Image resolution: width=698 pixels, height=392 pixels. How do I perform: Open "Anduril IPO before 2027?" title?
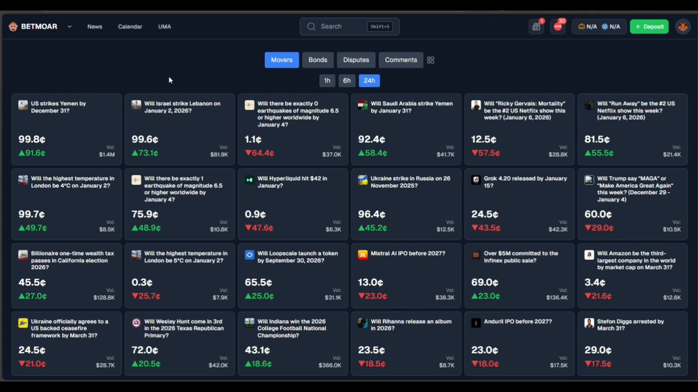click(518, 322)
